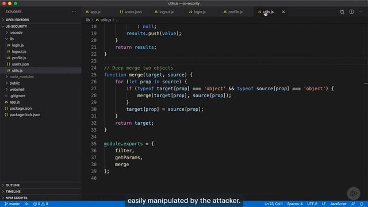Click 'return target;' code line

(x=134, y=123)
